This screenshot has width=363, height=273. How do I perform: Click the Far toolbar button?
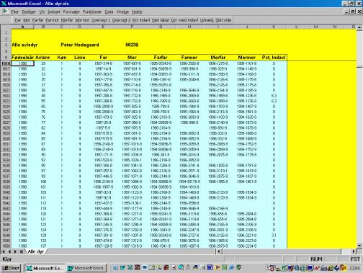click(x=18, y=20)
